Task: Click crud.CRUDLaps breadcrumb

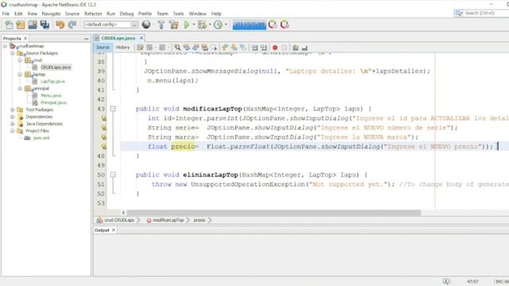Action: [x=119, y=220]
